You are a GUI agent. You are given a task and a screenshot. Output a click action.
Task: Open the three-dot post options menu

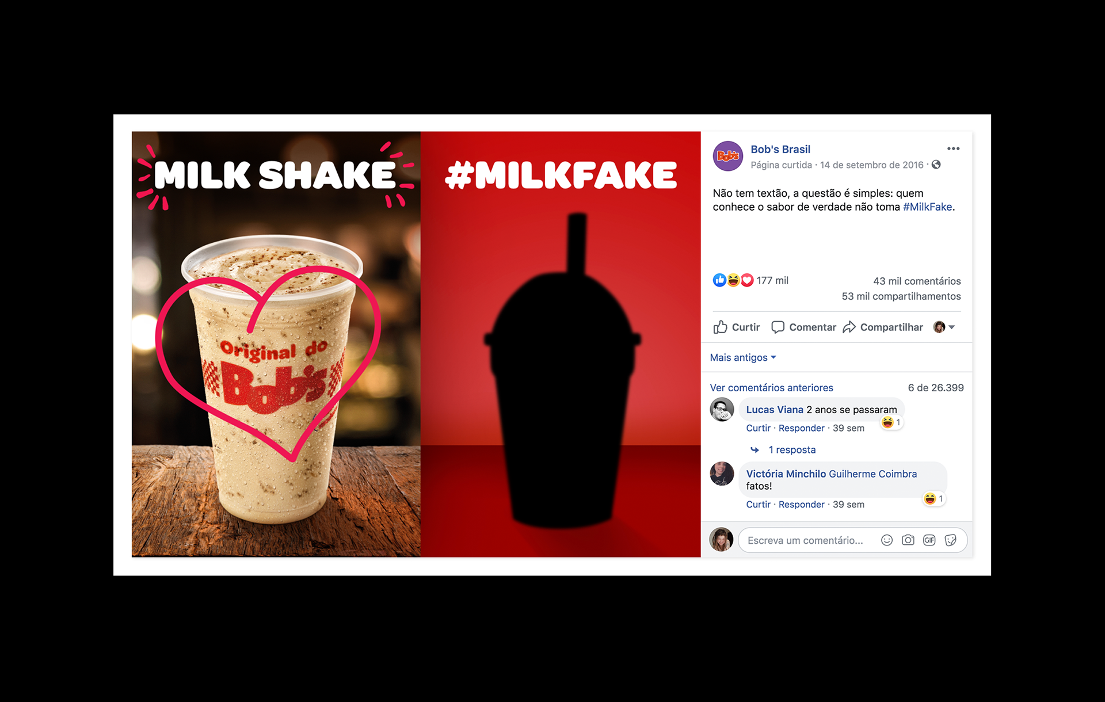point(953,148)
